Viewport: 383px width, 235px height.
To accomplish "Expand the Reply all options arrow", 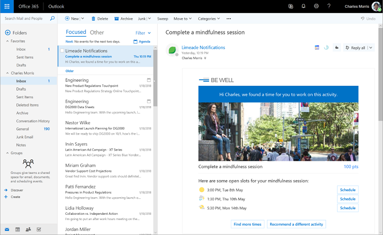I will coord(371,48).
